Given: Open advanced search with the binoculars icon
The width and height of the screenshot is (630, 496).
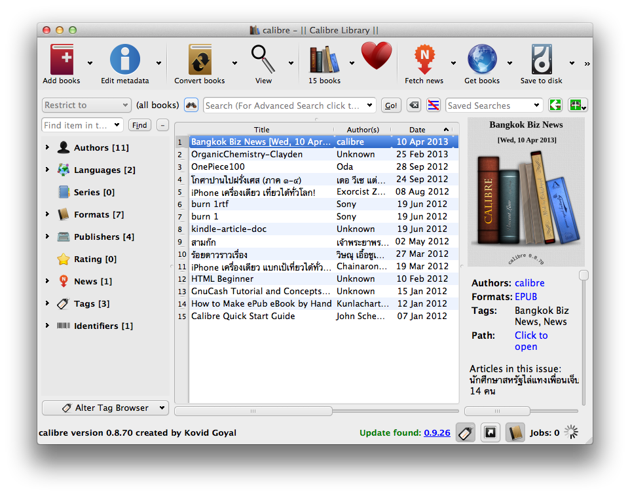Looking at the screenshot, I should point(191,105).
